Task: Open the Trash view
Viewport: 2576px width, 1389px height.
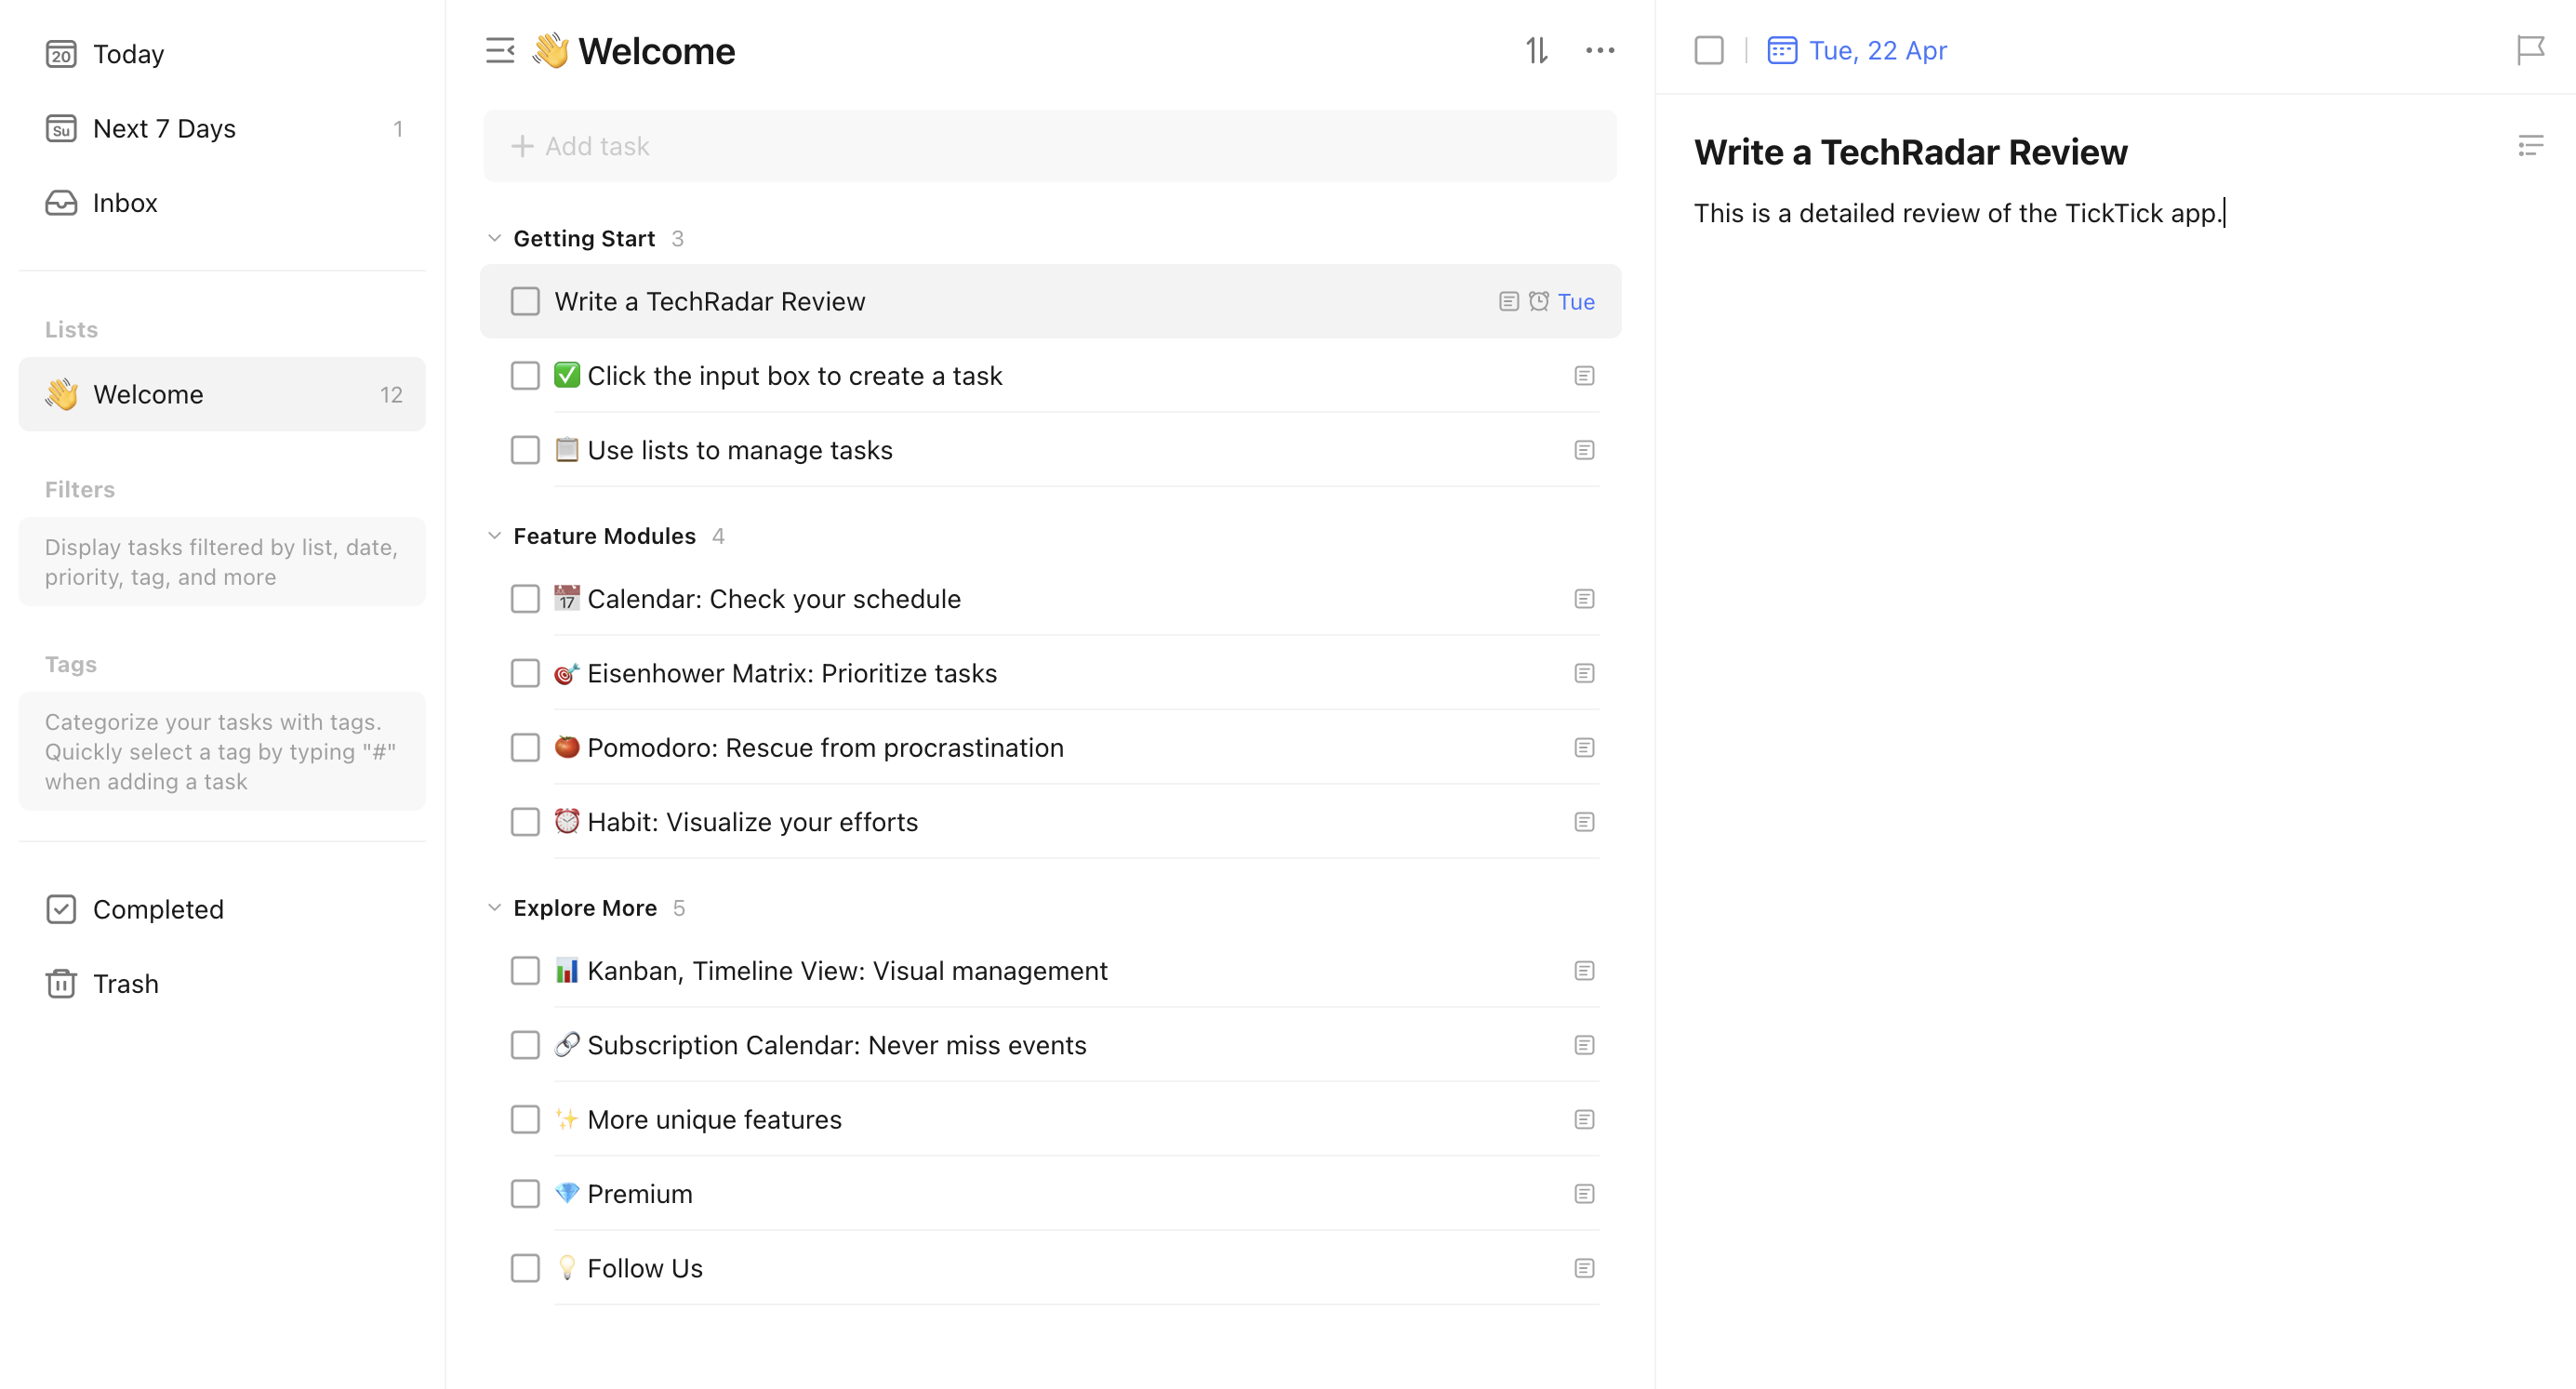Action: click(222, 984)
